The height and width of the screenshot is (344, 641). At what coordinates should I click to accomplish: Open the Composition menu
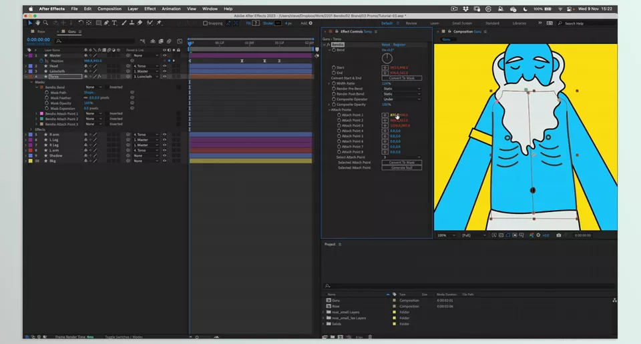pyautogui.click(x=109, y=9)
